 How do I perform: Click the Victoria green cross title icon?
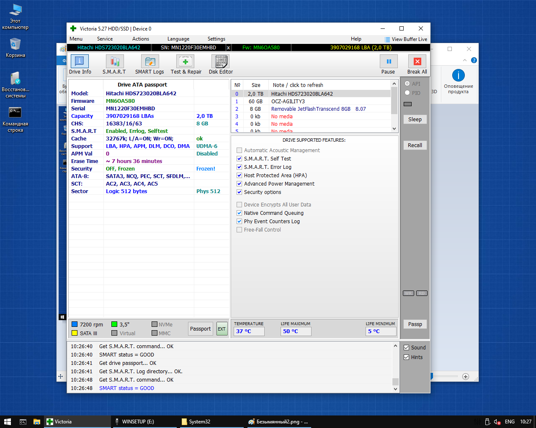pos(73,28)
